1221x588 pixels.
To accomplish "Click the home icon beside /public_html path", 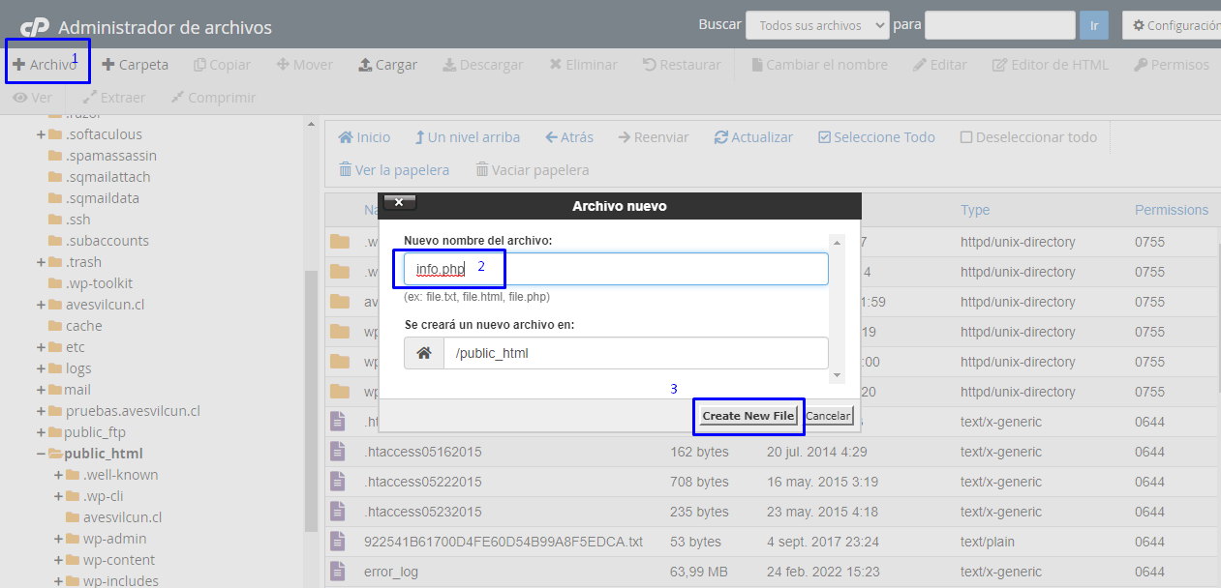I will (423, 352).
